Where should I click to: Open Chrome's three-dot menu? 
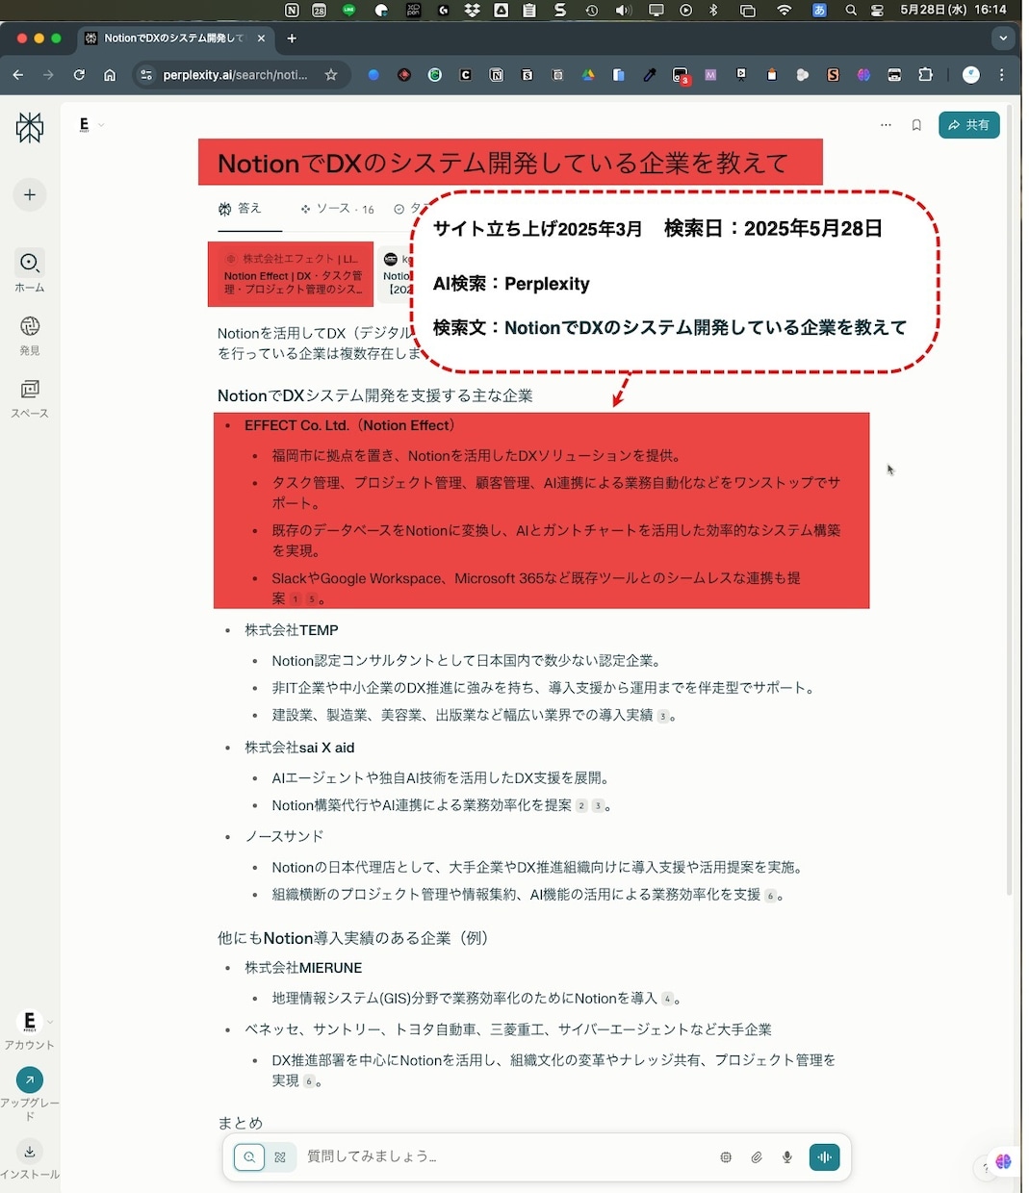coord(1002,75)
